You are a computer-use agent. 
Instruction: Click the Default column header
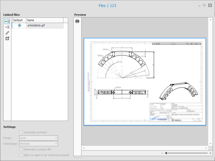point(18,20)
